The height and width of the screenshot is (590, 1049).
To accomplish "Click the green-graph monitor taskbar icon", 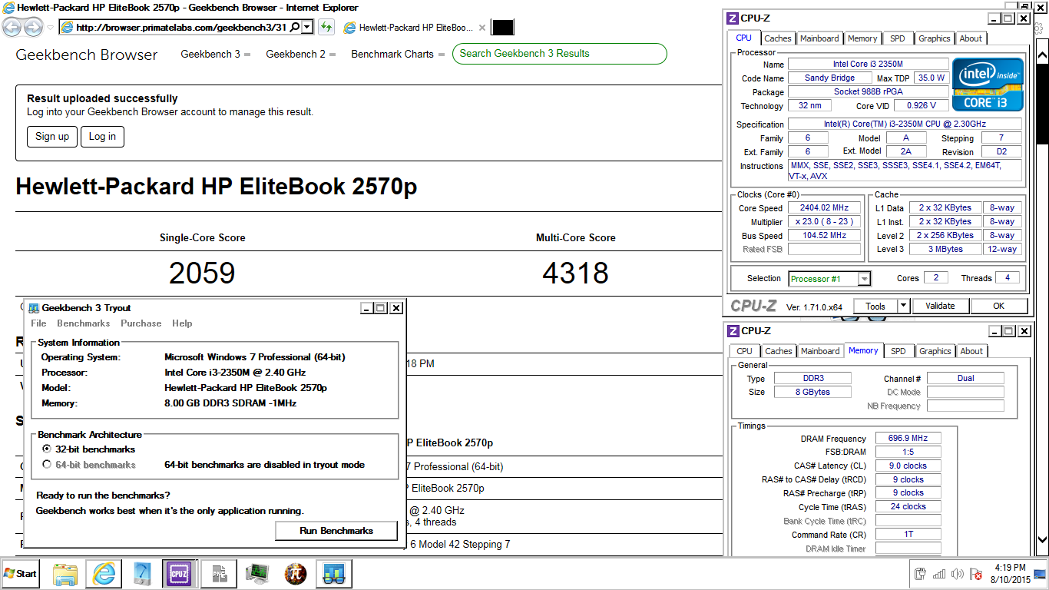I will tap(257, 574).
